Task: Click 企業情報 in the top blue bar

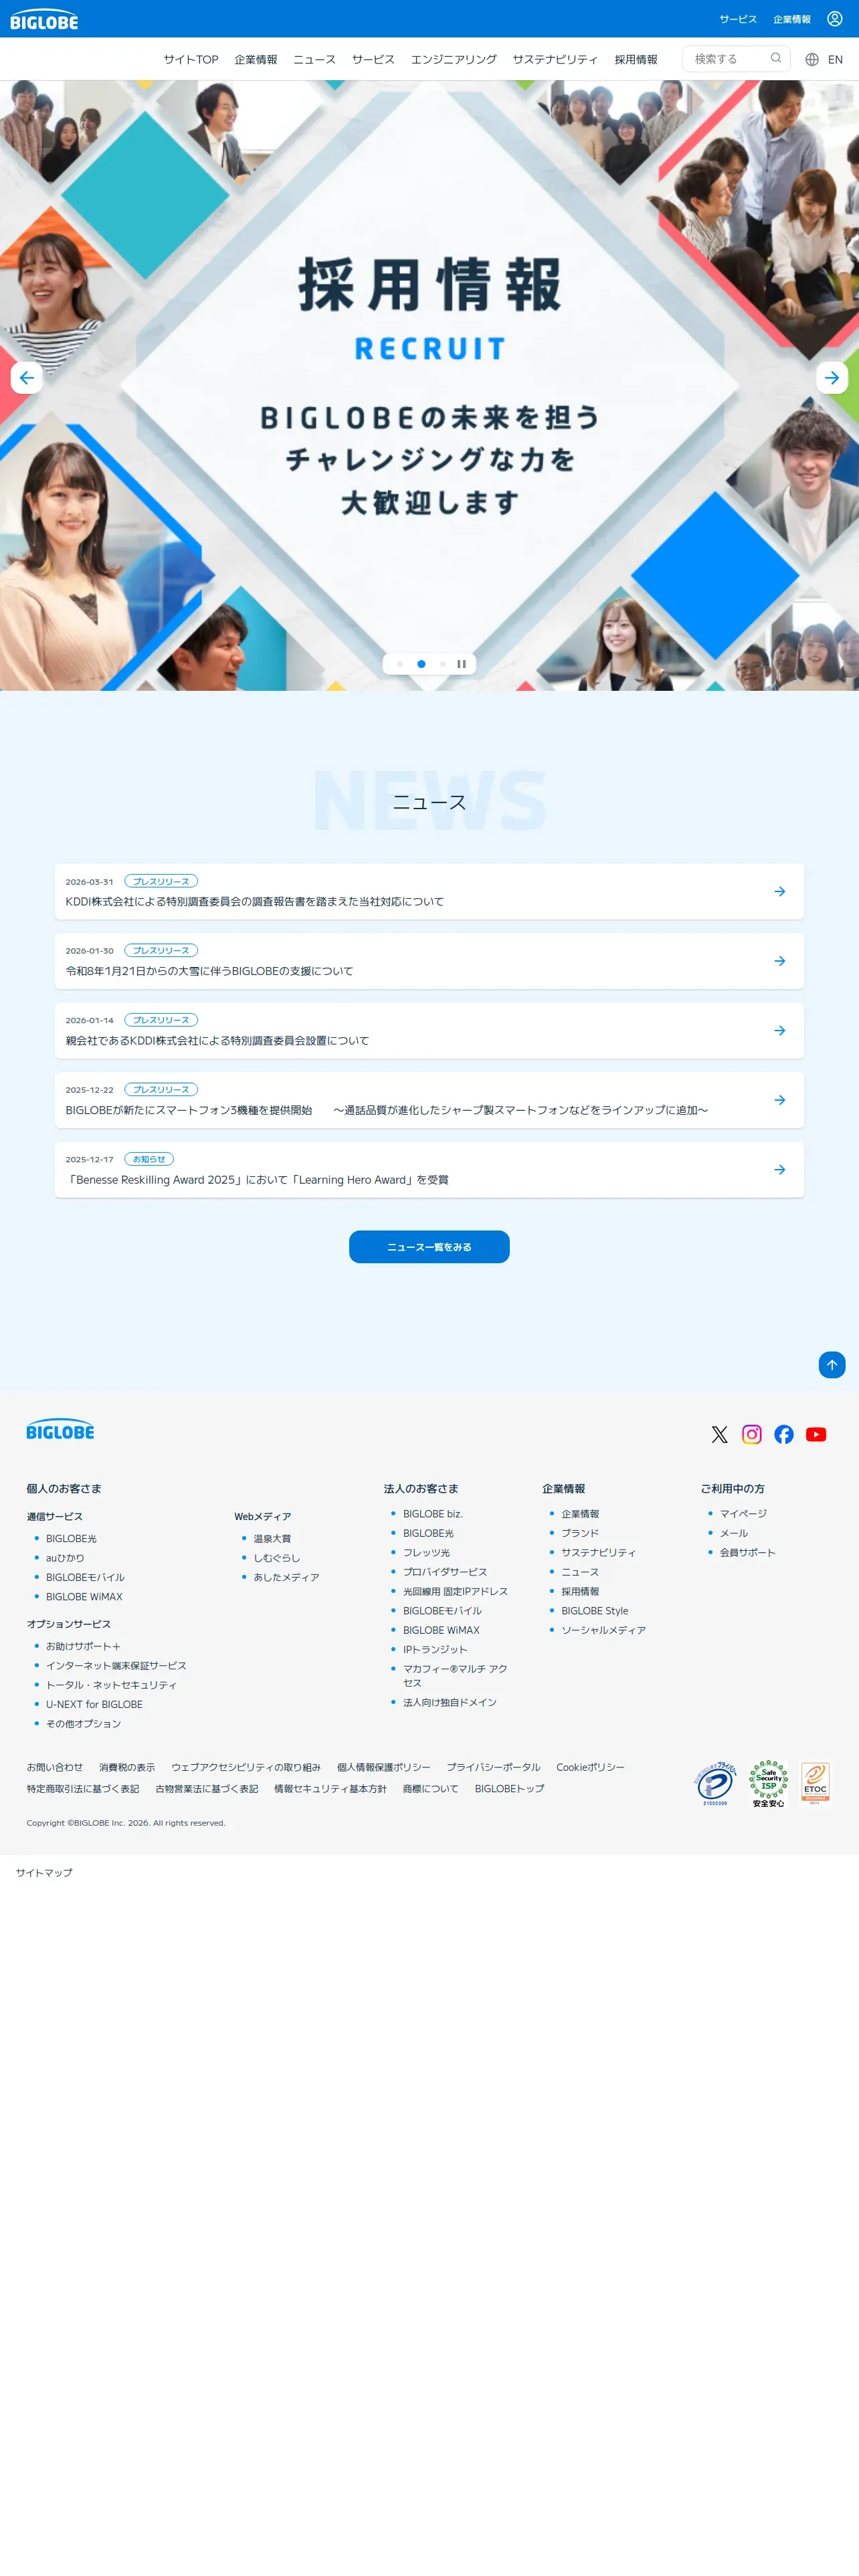Action: (x=792, y=19)
